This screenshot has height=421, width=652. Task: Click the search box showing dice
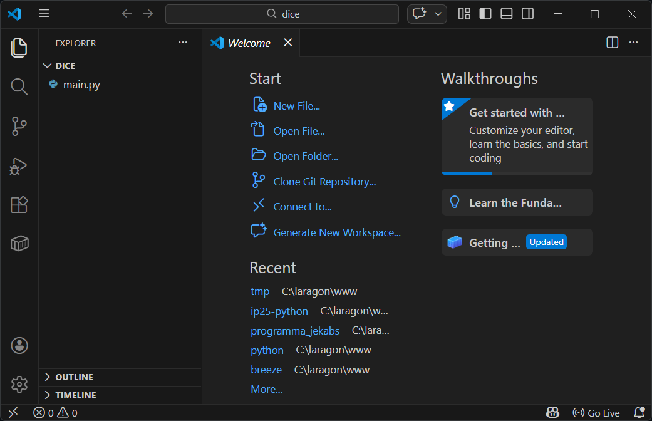[x=282, y=13]
